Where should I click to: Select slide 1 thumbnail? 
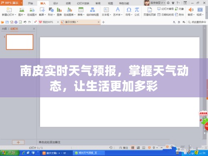click(x=20, y=42)
